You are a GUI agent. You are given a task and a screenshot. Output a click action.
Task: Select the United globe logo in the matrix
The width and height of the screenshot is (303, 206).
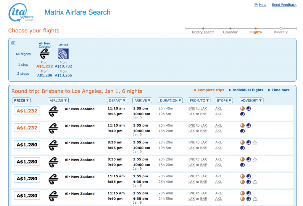pos(63,54)
